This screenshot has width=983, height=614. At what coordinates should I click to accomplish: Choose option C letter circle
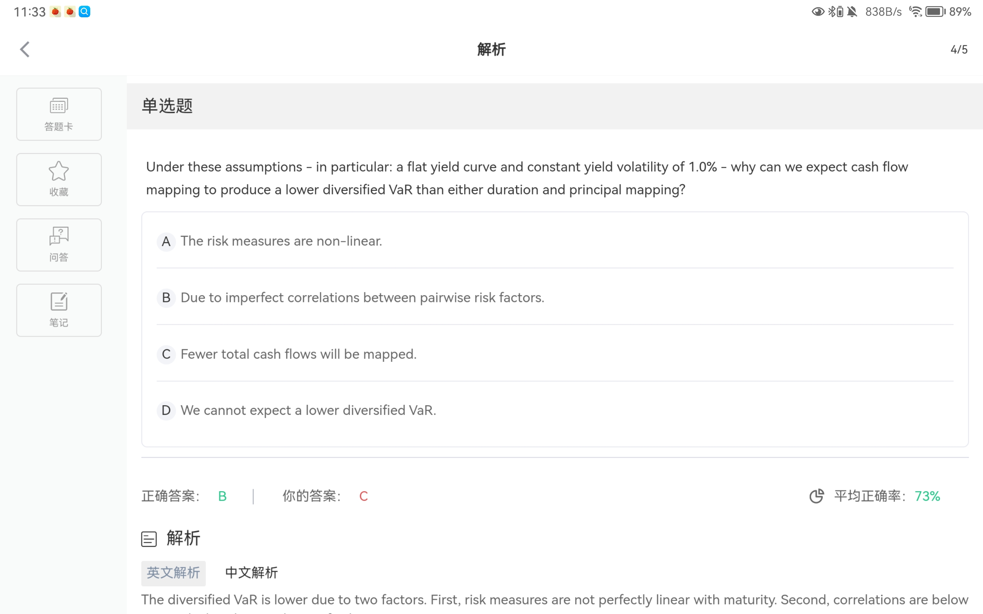click(x=166, y=354)
